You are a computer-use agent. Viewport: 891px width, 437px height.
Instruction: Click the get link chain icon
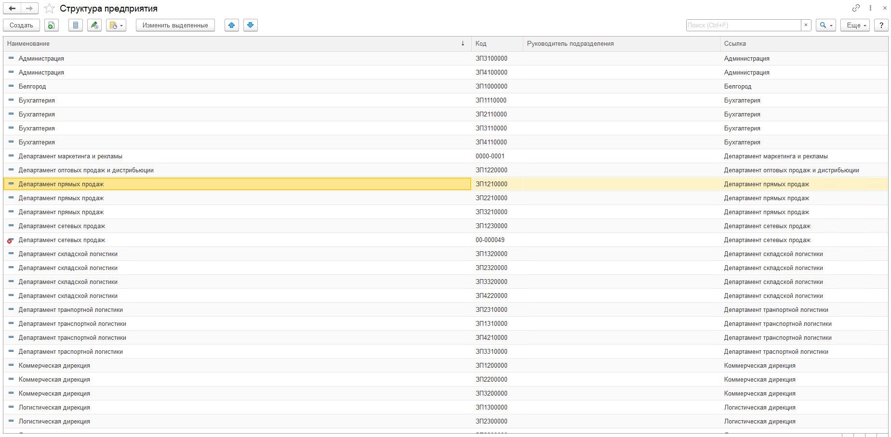coord(856,8)
